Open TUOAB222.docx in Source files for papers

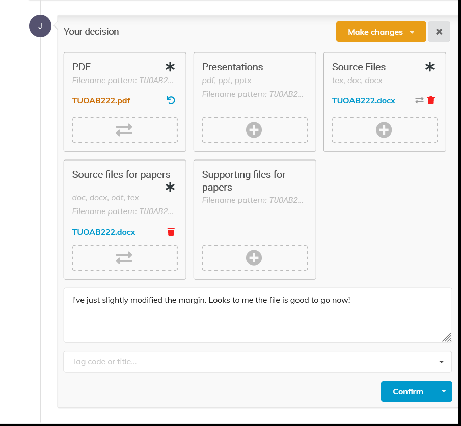(103, 232)
